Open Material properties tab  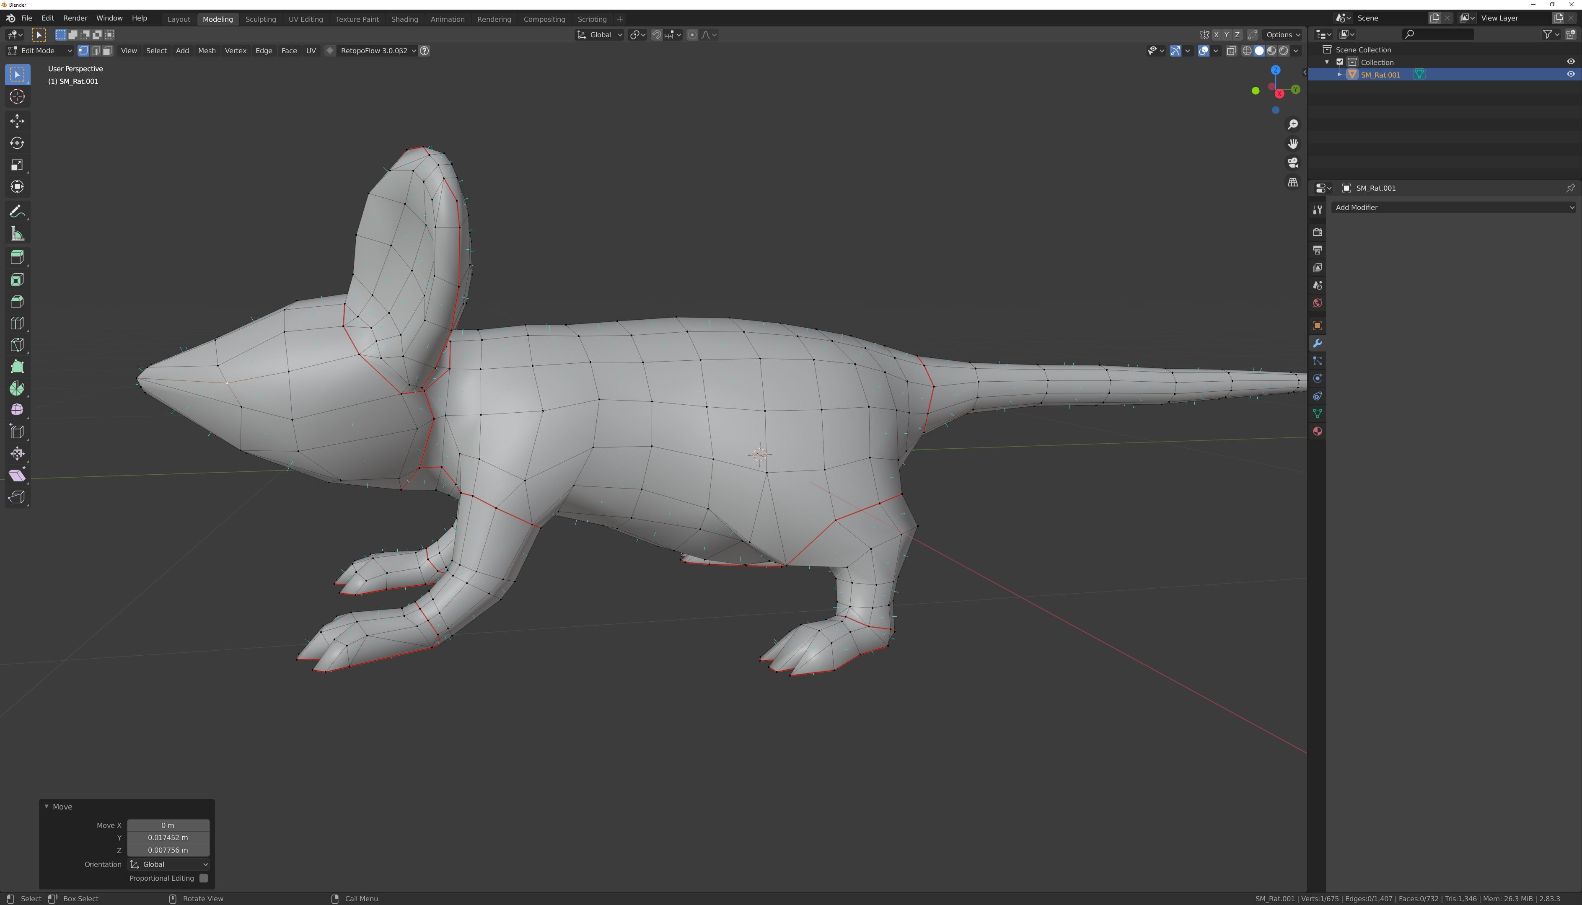[1317, 432]
